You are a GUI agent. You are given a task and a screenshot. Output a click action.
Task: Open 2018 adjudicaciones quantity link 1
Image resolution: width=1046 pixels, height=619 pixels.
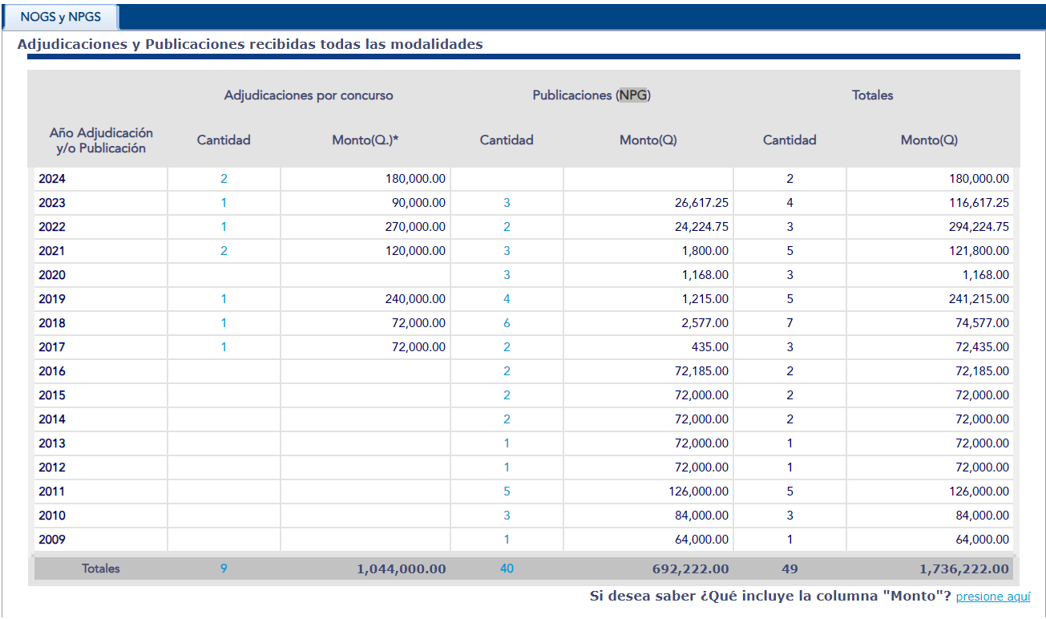tap(224, 323)
